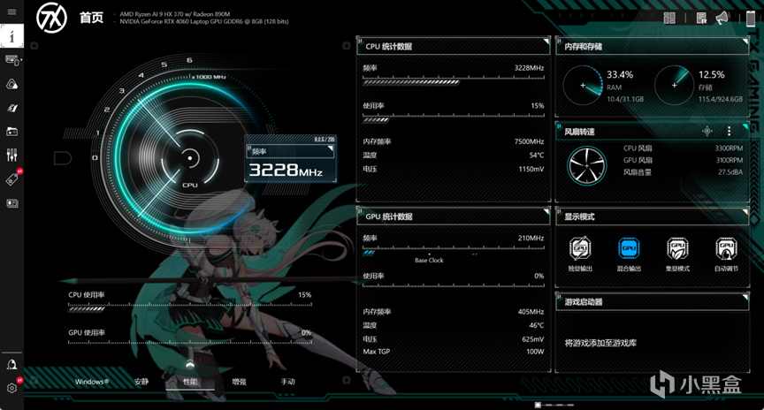Click the GPU 使用率 bar on the left
This screenshot has width=764, height=410.
pos(189,344)
